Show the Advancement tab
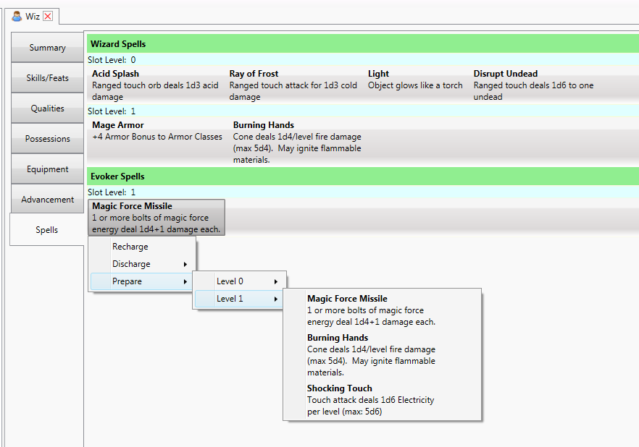This screenshot has height=447, width=639. [x=47, y=200]
